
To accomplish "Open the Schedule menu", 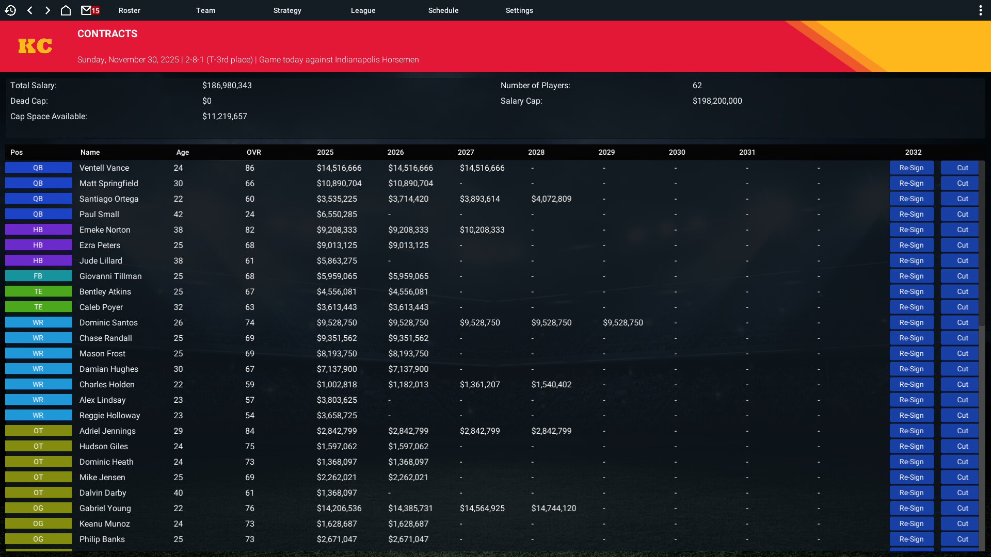I will (x=443, y=10).
